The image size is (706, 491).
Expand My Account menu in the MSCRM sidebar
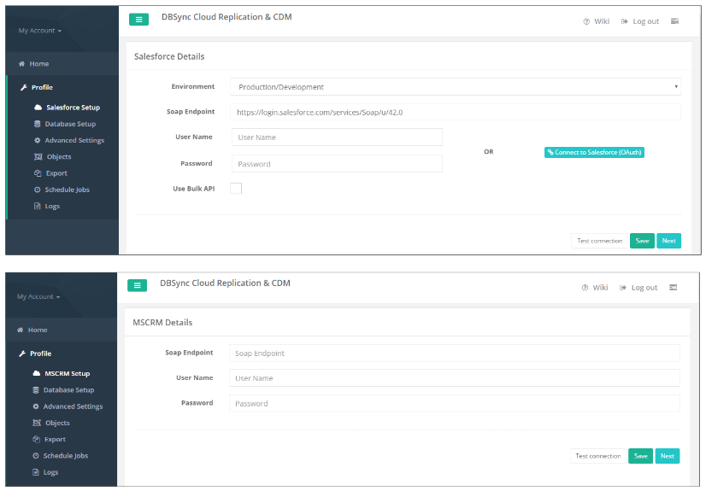[x=38, y=297]
